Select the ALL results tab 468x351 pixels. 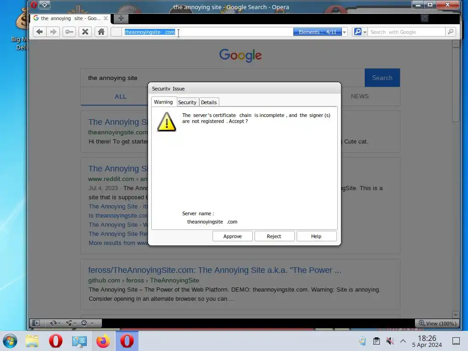[x=121, y=96]
